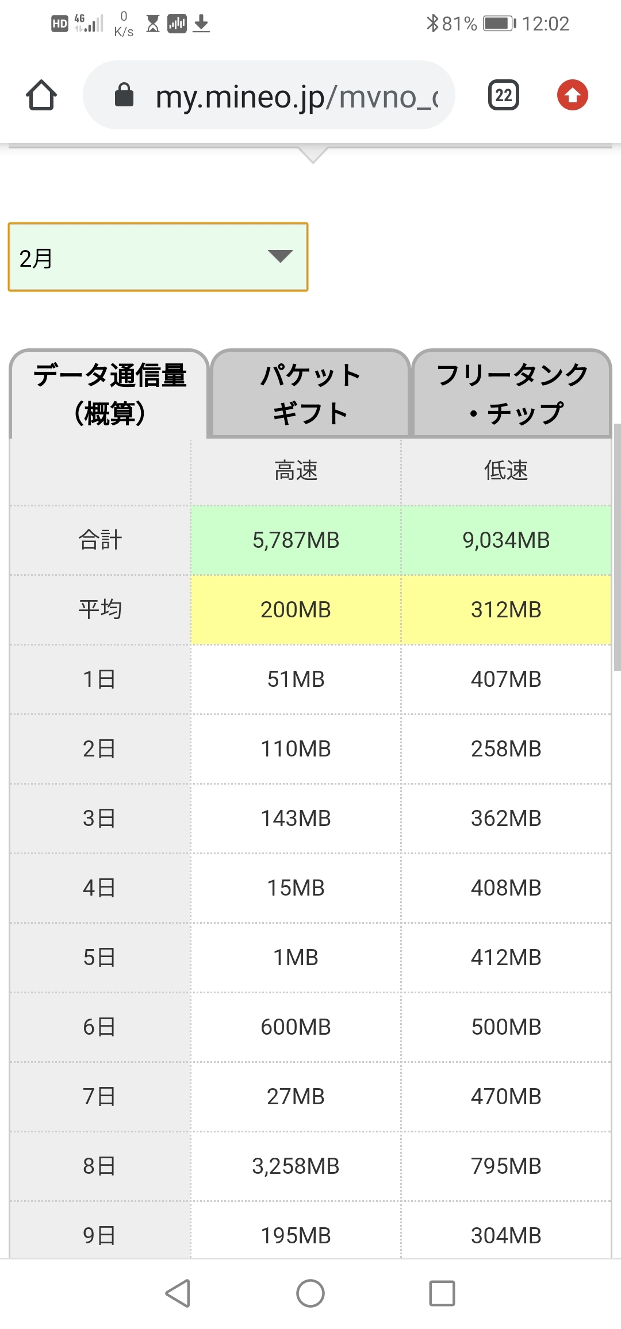Tap the page scrollbar on right edge
Viewport: 621px width, 1329px height.
(617, 546)
